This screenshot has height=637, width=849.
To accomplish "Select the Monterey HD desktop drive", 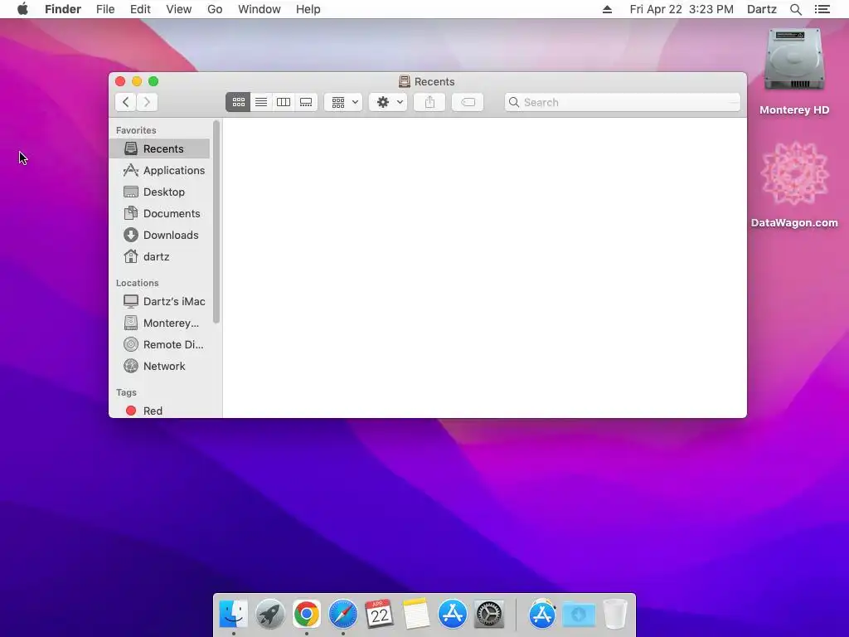I will click(793, 72).
